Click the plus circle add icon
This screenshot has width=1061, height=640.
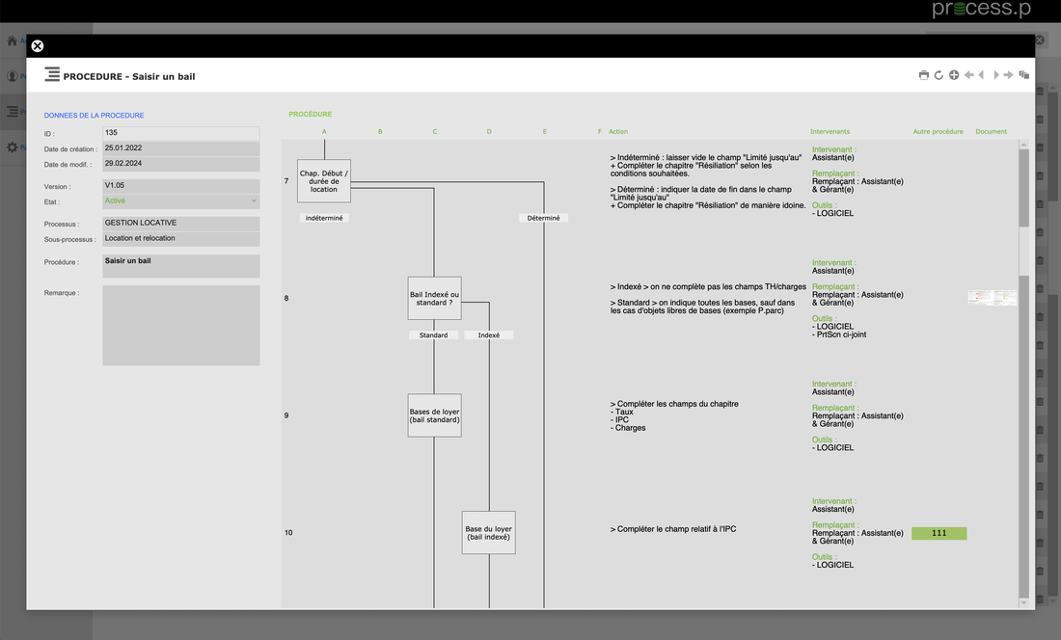[954, 75]
